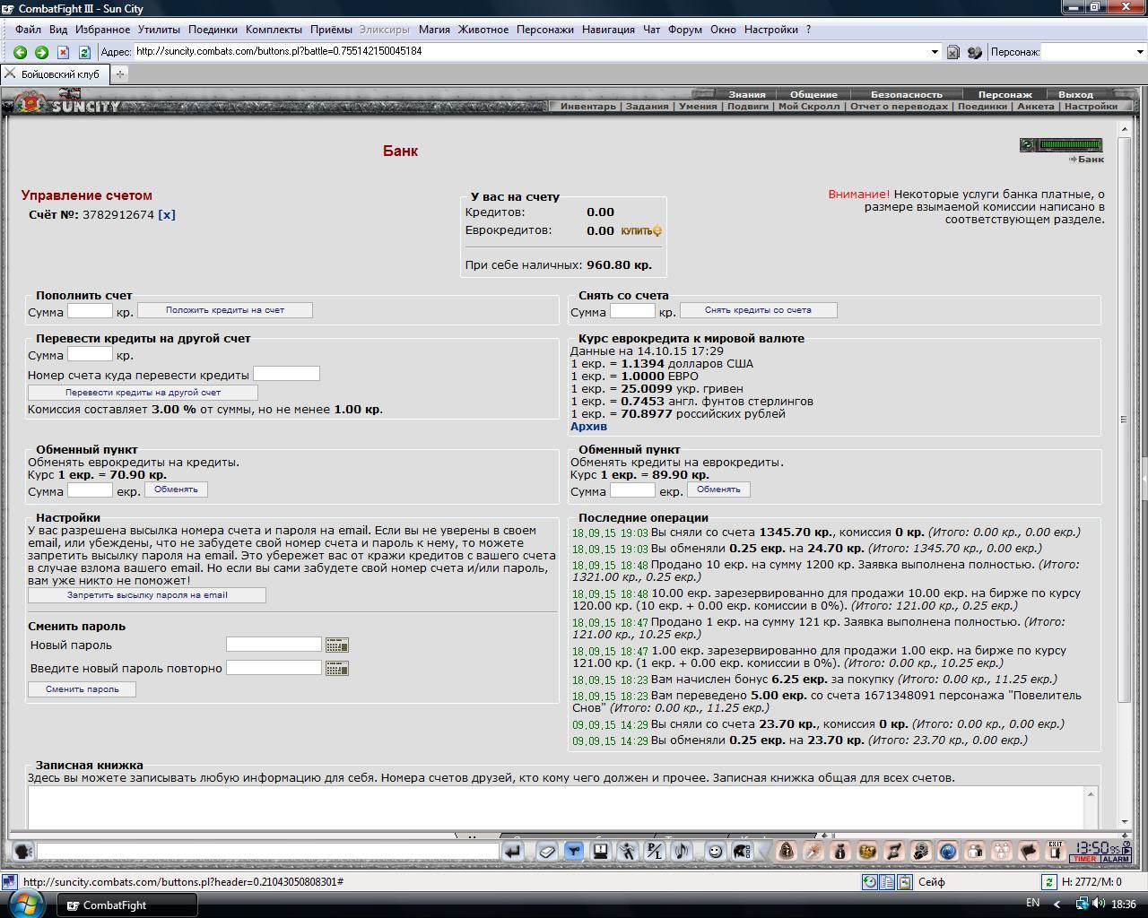Screen dimensions: 1148x918
Task: Click Обменять button for eurocredits to credits
Action: (176, 489)
